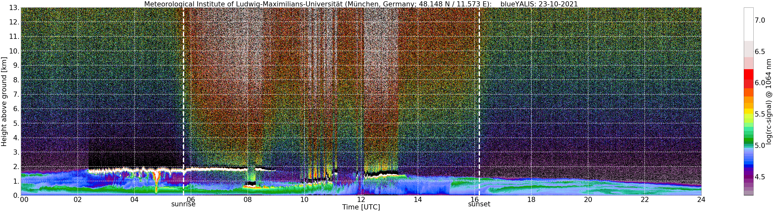Click the height axis tick label 10.
This screenshot has width=774, height=212.
click(x=14, y=51)
